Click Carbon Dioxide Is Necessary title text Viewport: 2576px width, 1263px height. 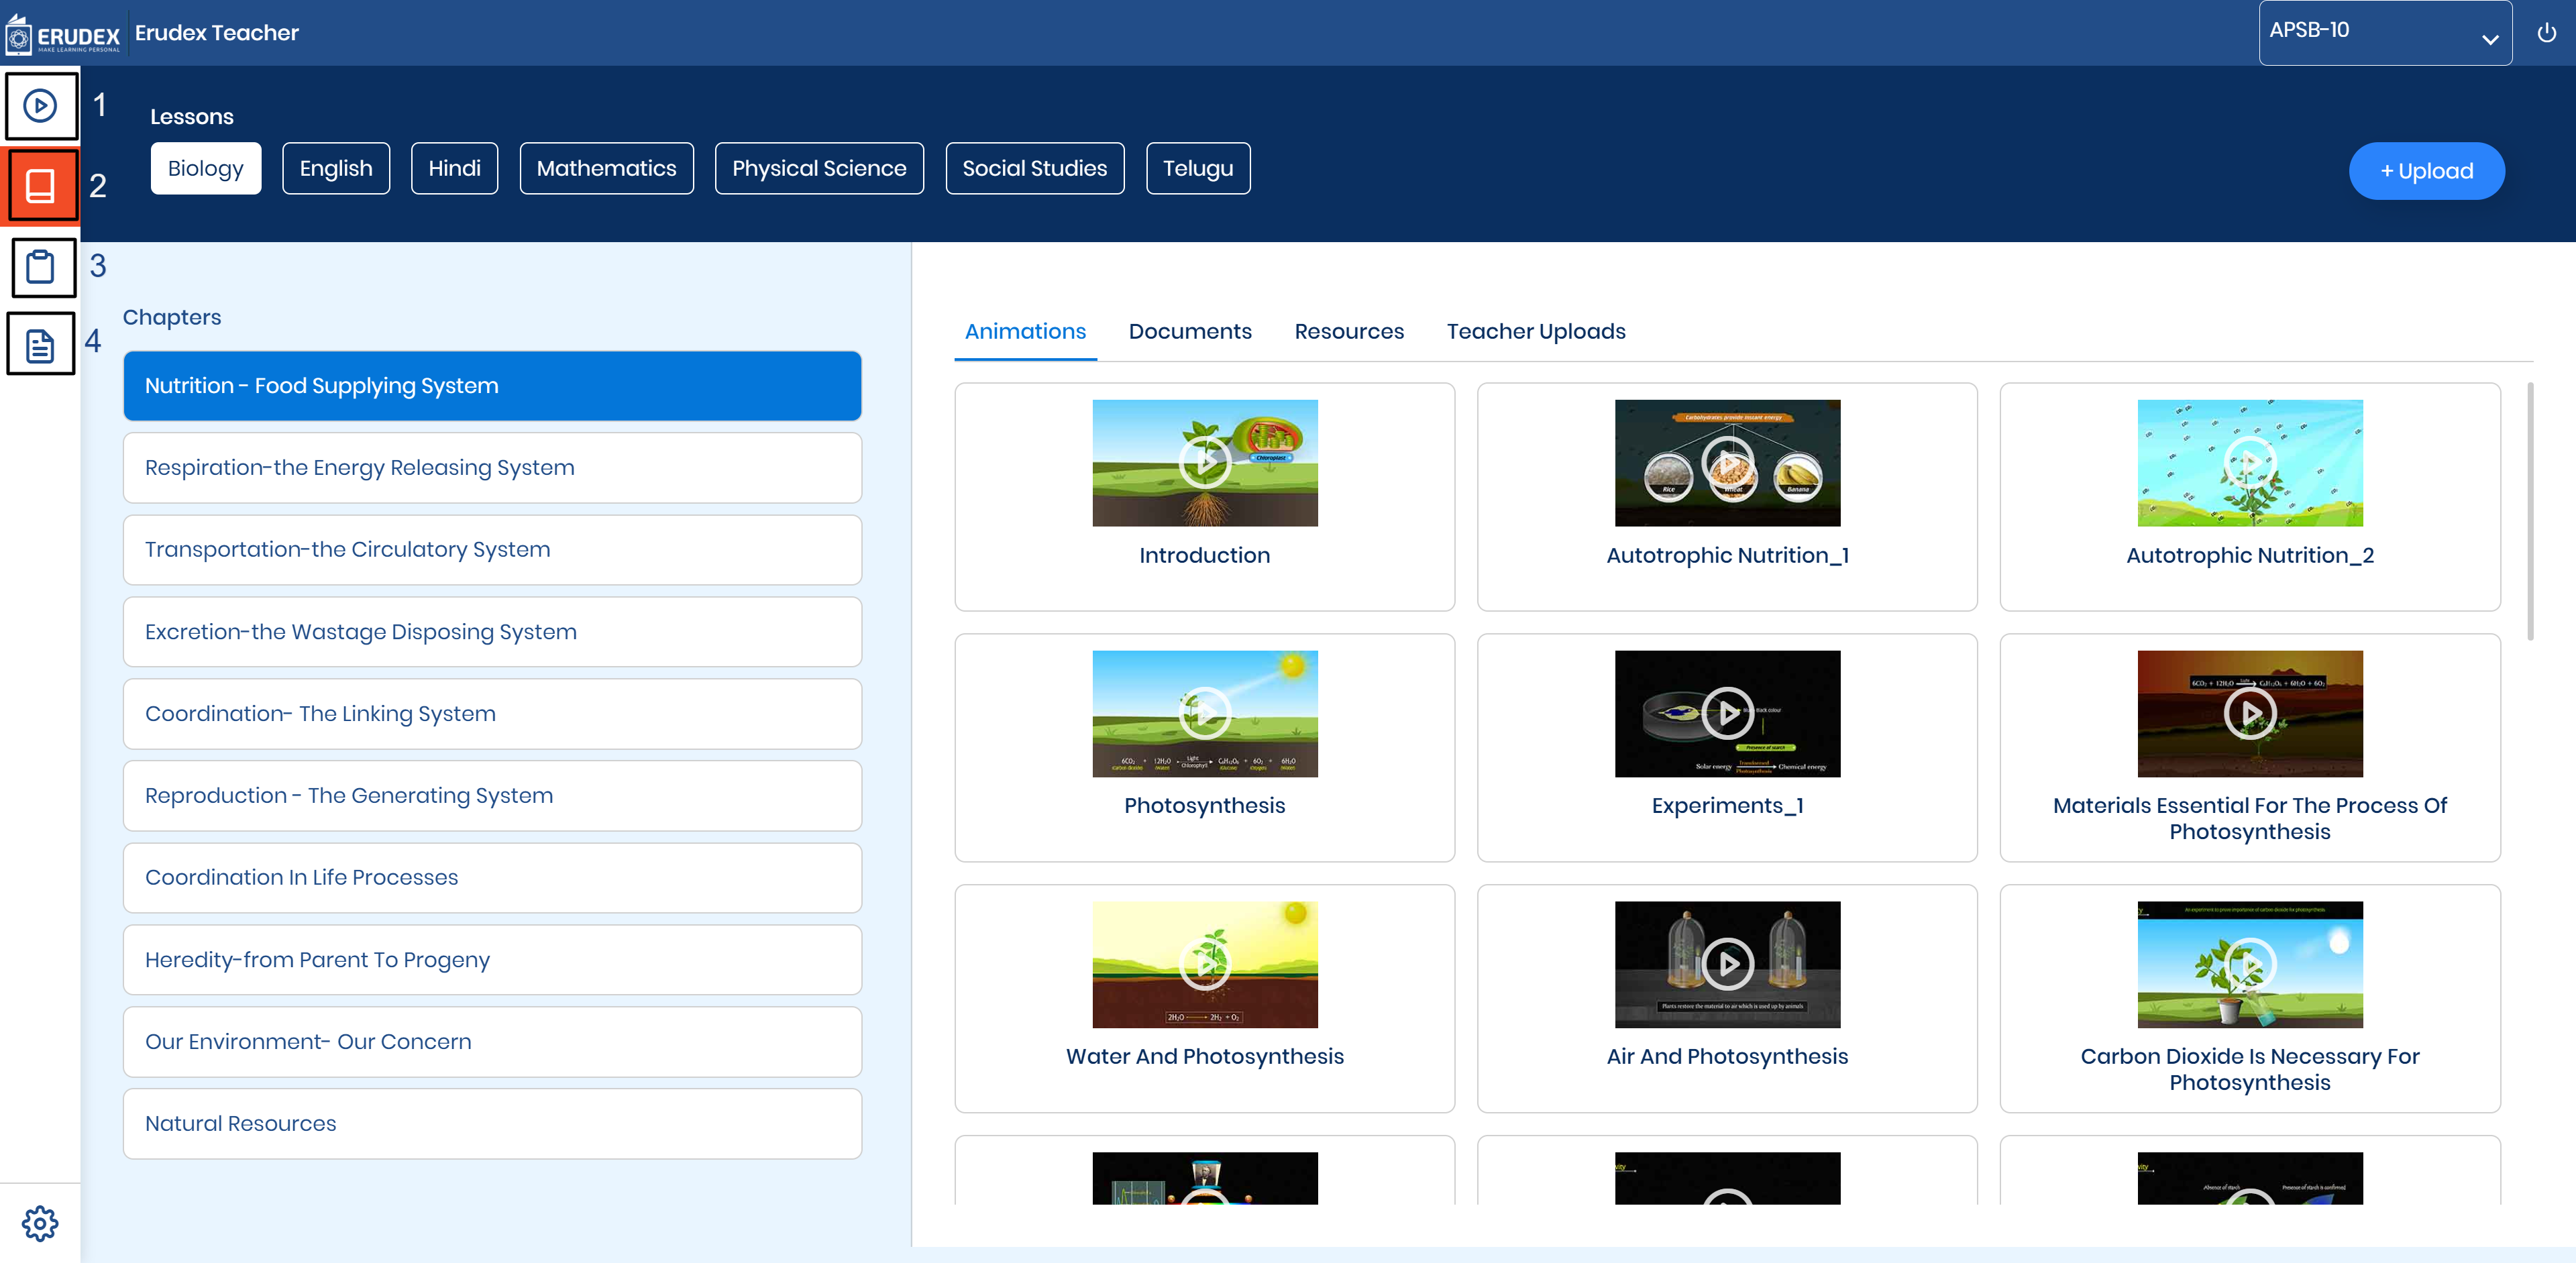(x=2250, y=1069)
